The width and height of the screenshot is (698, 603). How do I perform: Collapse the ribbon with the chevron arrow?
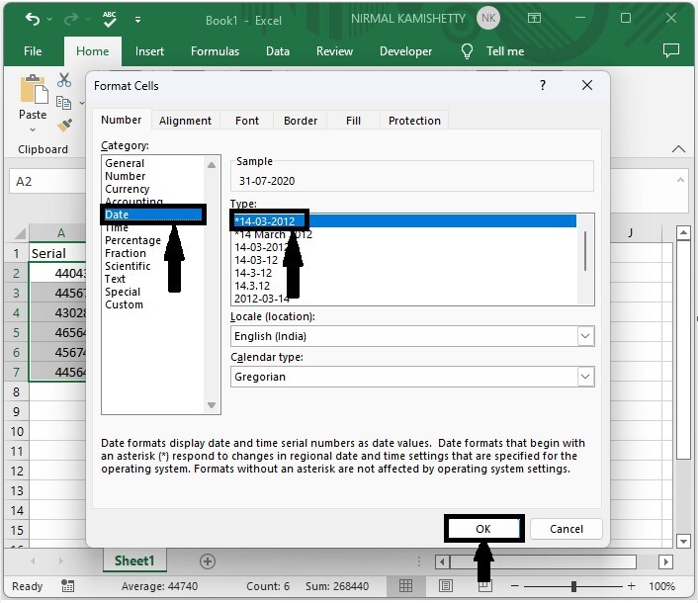point(678,149)
